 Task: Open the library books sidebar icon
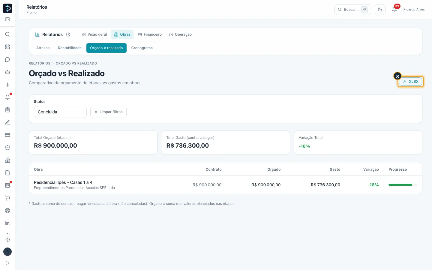(7, 223)
